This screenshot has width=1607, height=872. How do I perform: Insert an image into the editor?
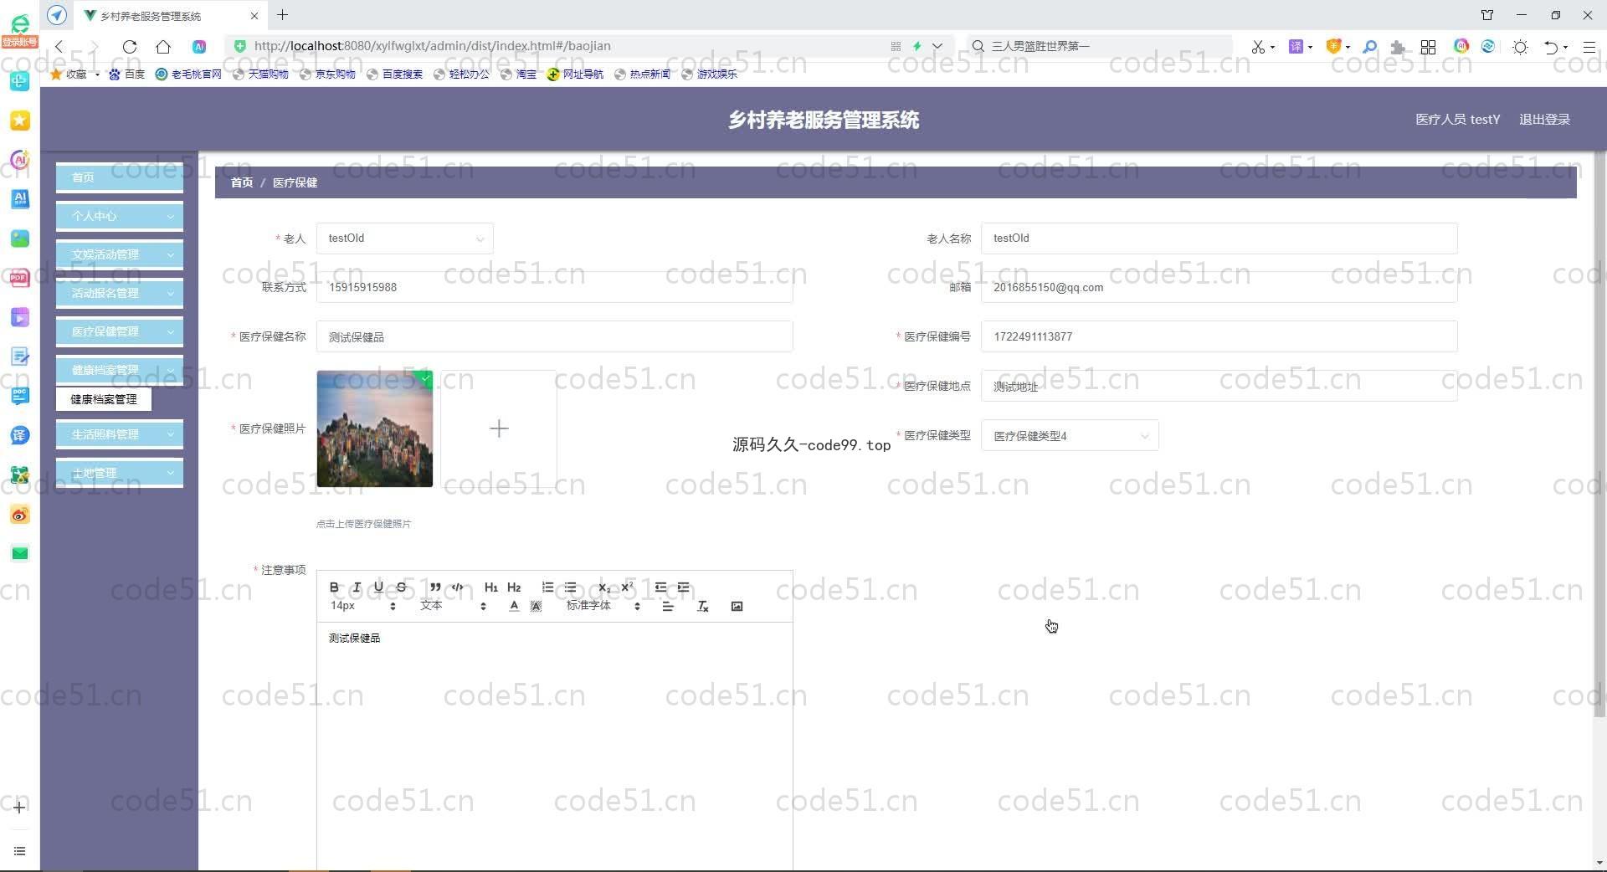tap(737, 607)
